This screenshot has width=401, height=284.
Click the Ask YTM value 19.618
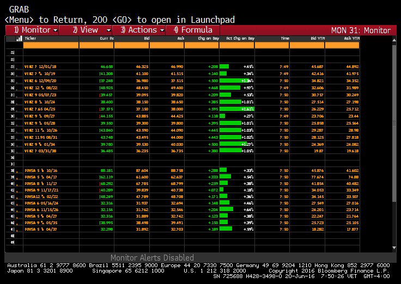point(353,151)
